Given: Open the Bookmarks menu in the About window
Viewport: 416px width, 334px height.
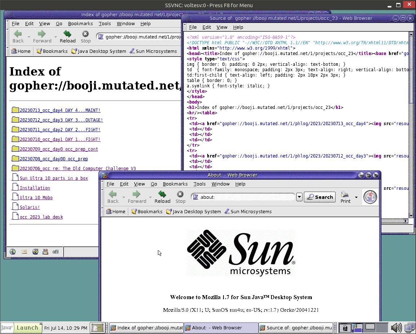Looking at the screenshot, I should (x=175, y=184).
